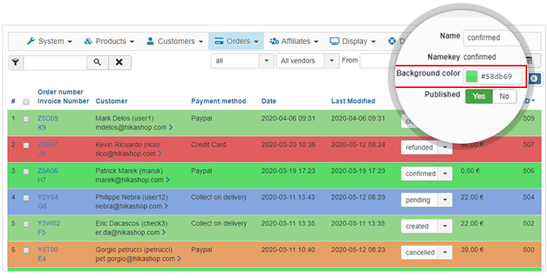Sort by Date column

[x=269, y=101]
